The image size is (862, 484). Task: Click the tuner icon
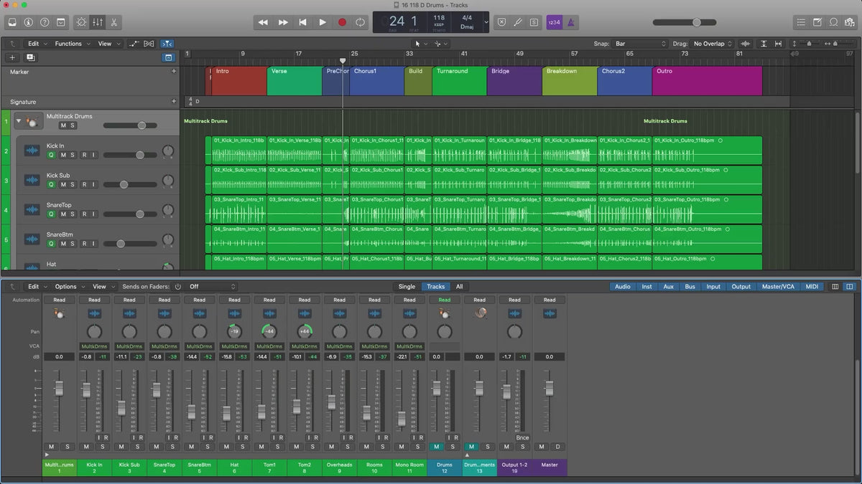(517, 22)
